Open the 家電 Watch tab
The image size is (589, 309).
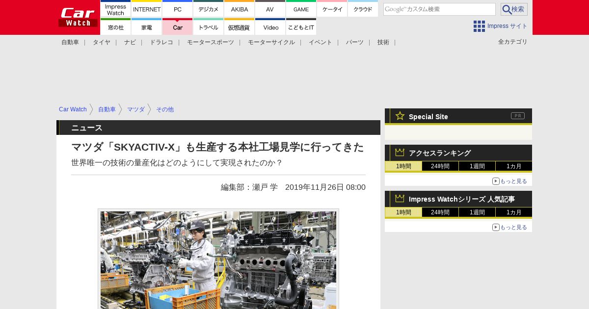[x=147, y=27]
